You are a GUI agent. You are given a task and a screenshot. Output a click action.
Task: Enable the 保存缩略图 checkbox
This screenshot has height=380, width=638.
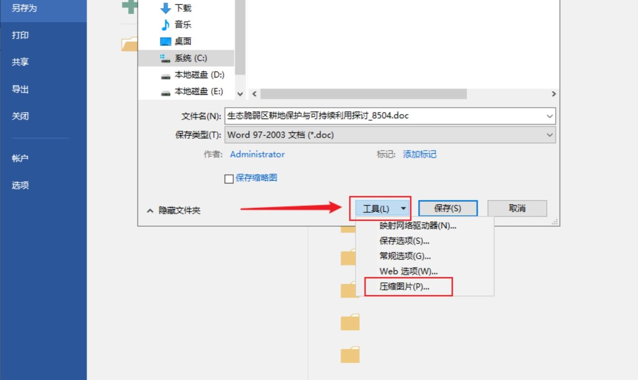[x=229, y=179]
